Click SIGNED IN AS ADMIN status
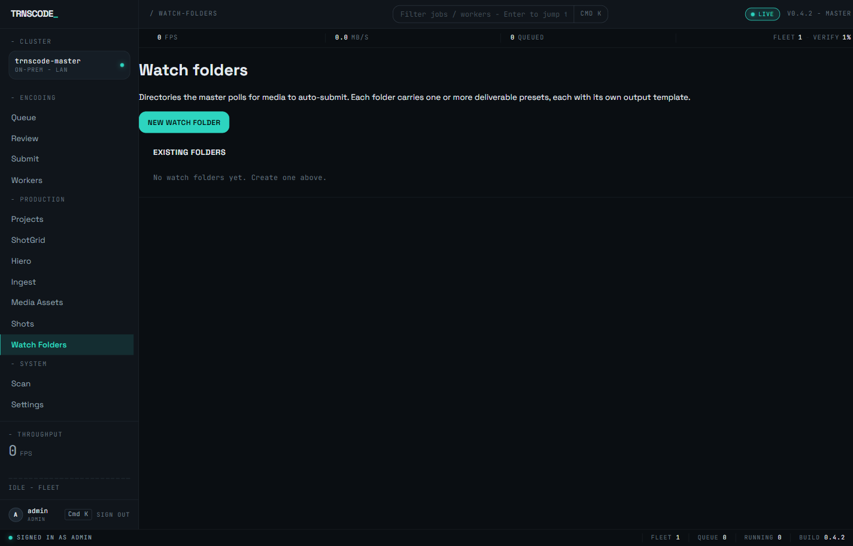 coord(50,538)
